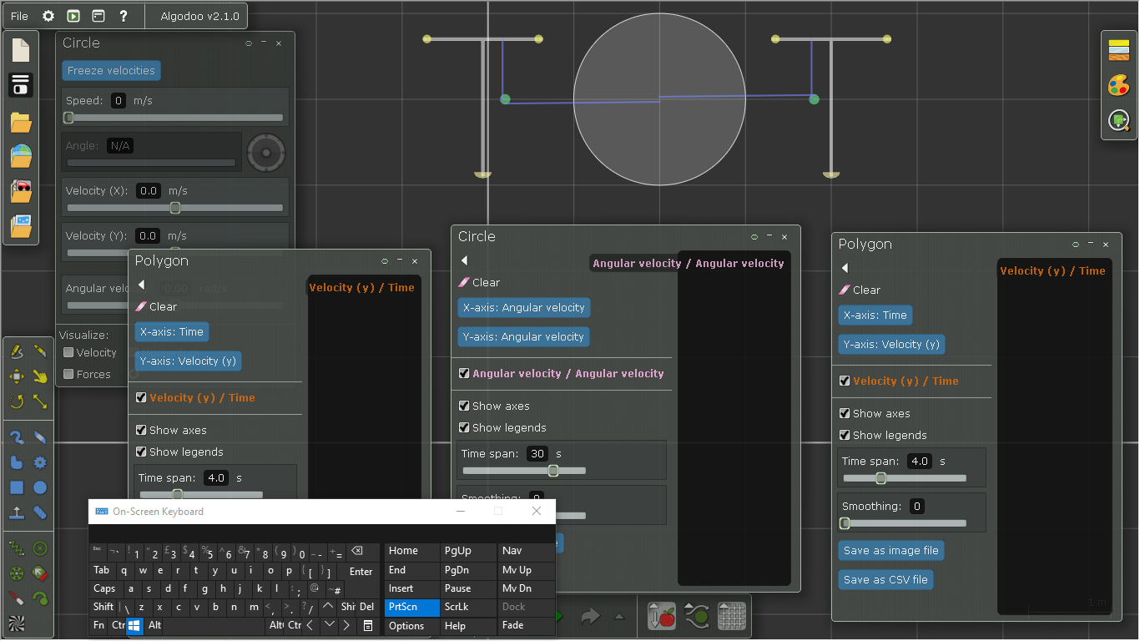
Task: Click Save as image file button
Action: tap(890, 550)
